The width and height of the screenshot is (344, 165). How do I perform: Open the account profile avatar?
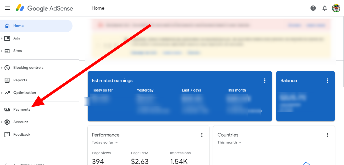(336, 8)
